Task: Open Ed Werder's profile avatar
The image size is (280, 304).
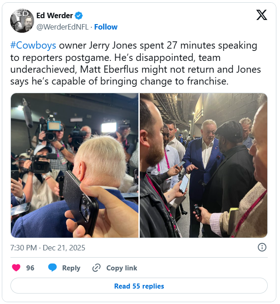Action: pos(22,21)
